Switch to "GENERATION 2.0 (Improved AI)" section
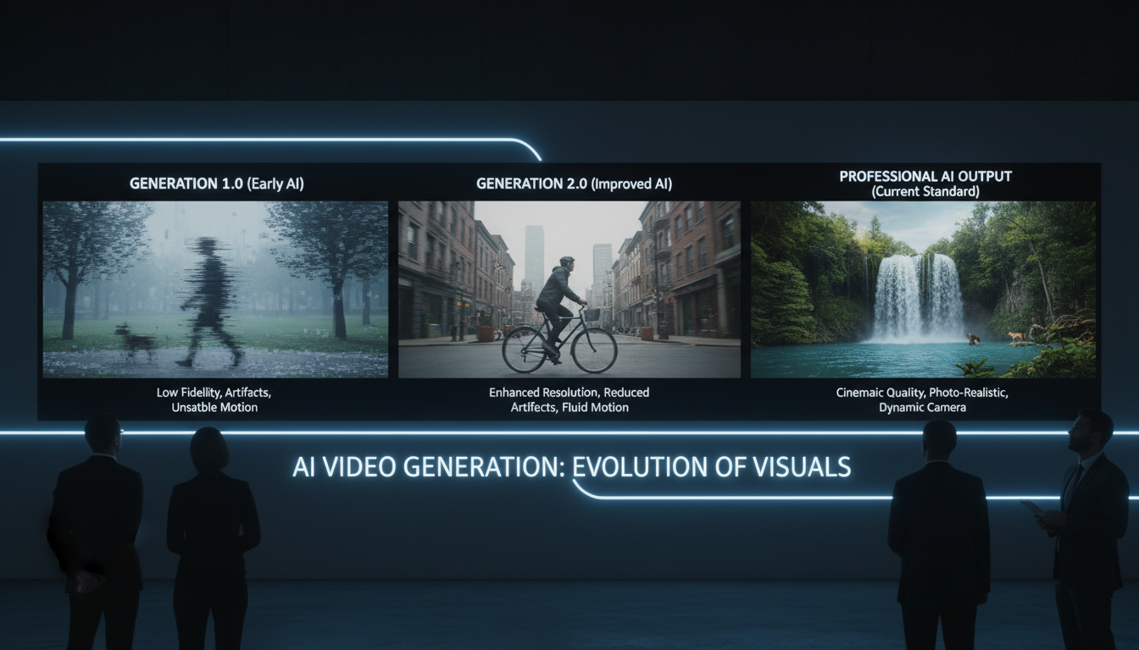1139x650 pixels. [x=575, y=183]
